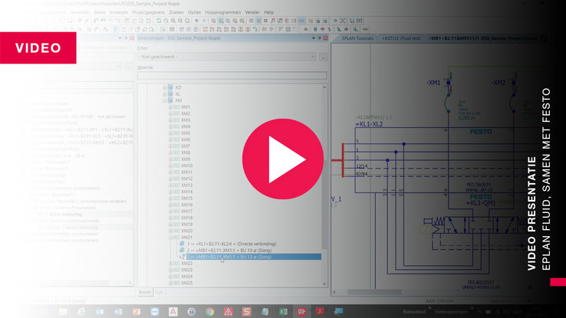Click the scroll-up arrow of the tree
The height and width of the screenshot is (318, 566).
pos(324,87)
